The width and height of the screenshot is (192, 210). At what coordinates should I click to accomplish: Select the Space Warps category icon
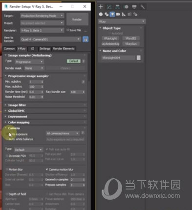coord(129,14)
